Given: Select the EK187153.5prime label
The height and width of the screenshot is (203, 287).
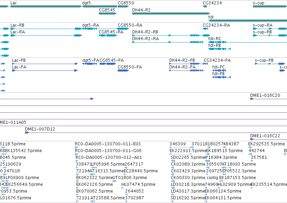Looking at the screenshot, I should 237,178.
